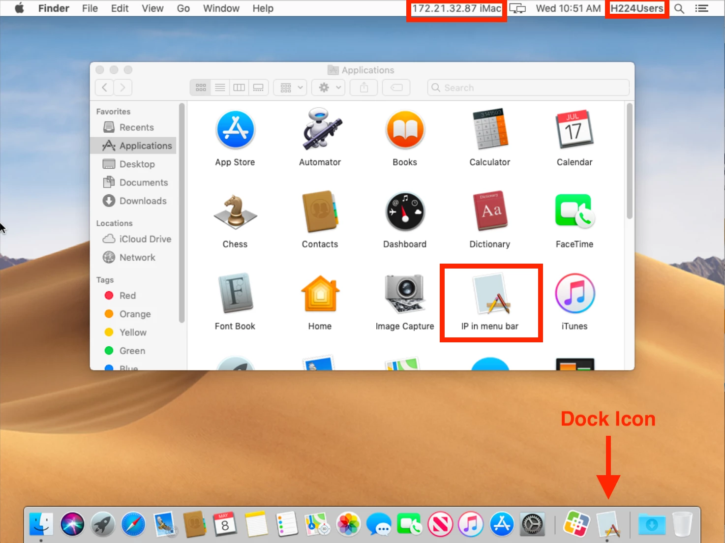Click the H224Users menu bar item
Image resolution: width=725 pixels, height=543 pixels.
(x=637, y=8)
